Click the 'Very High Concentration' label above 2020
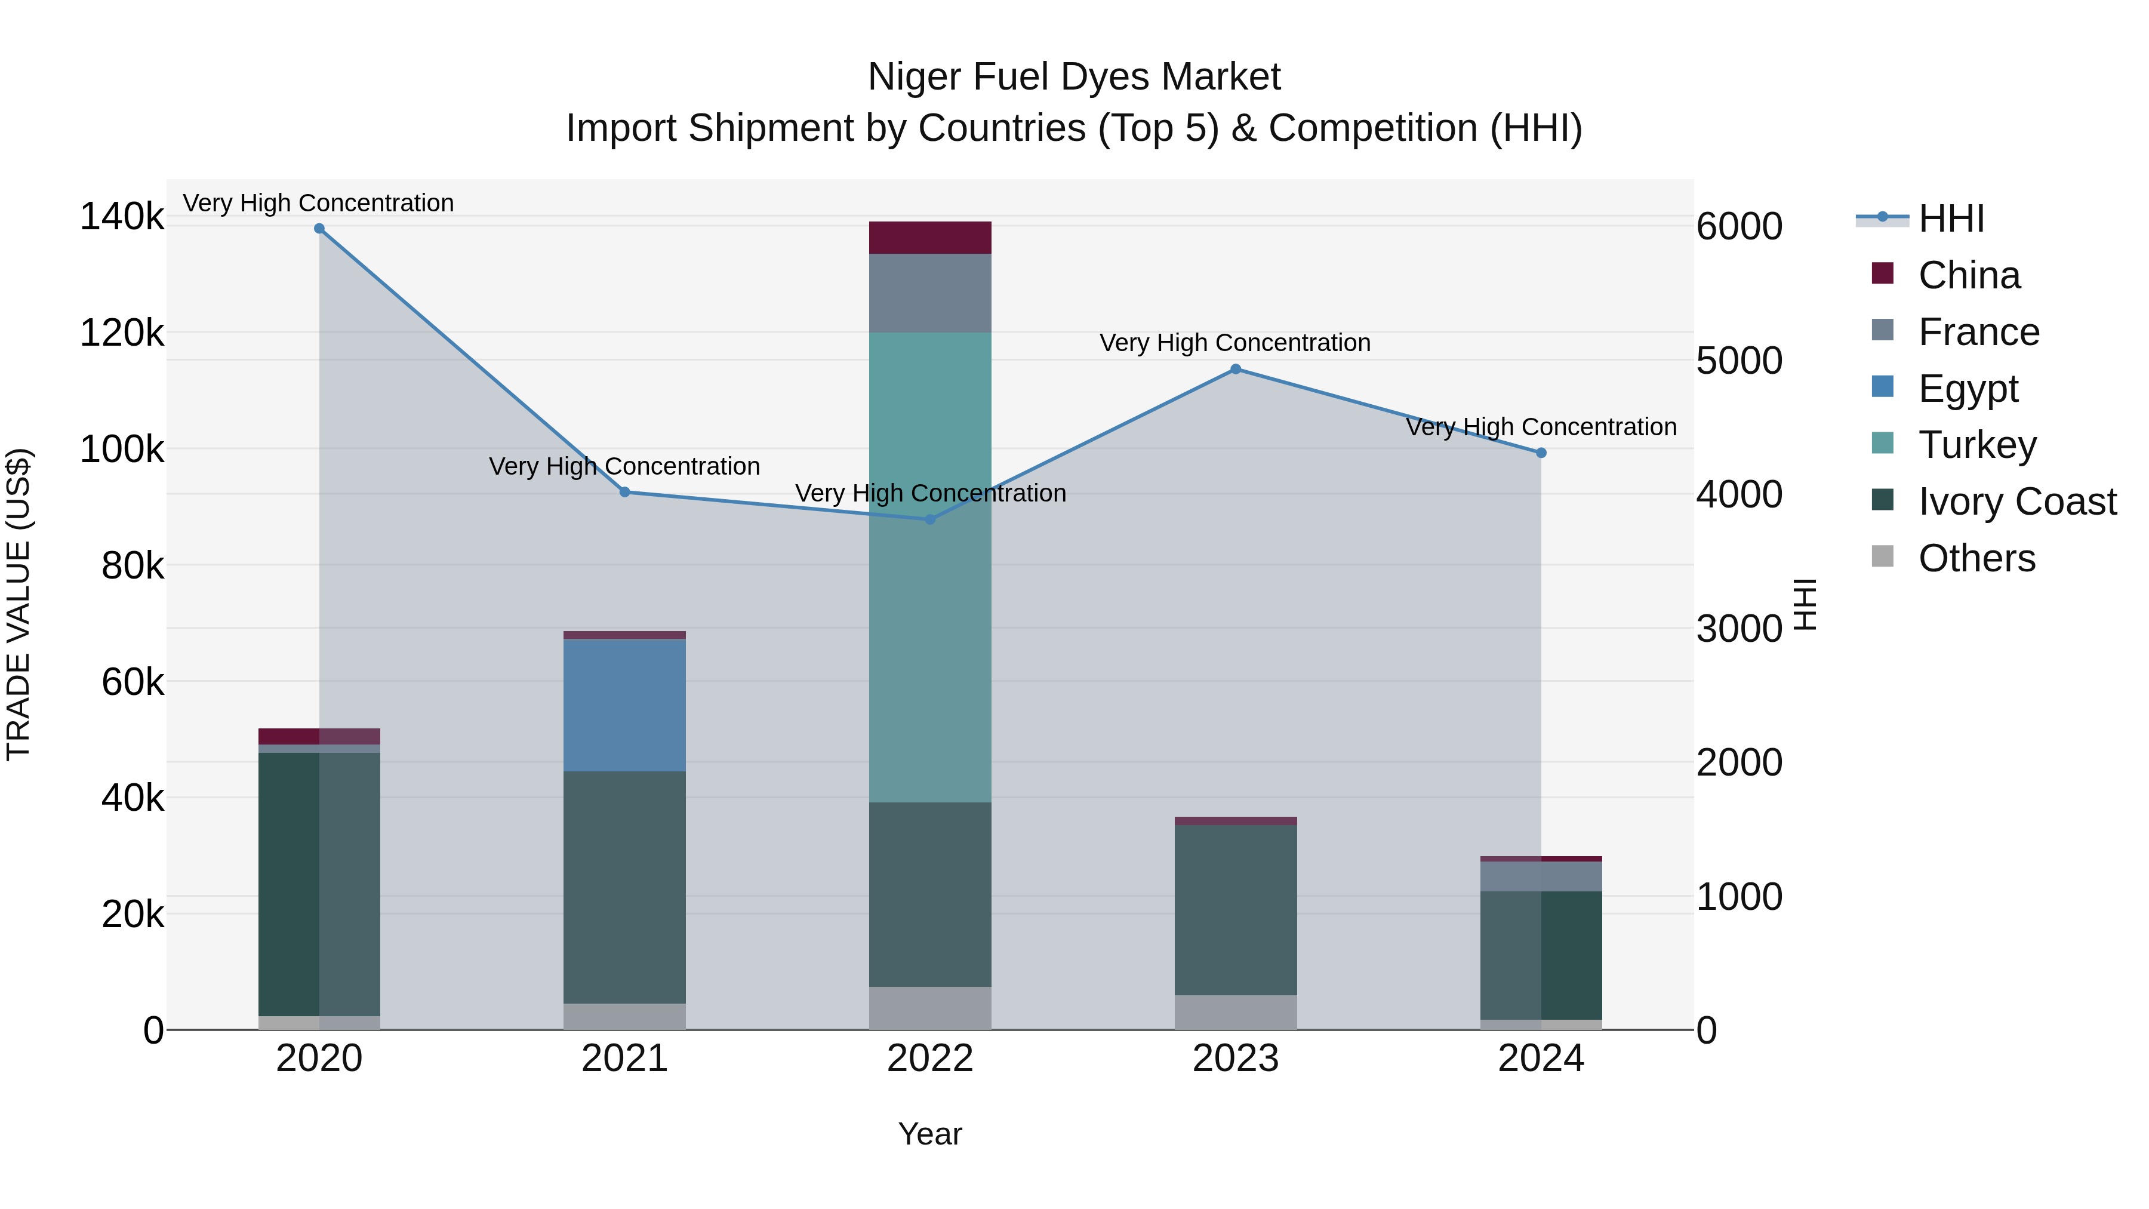The height and width of the screenshot is (1209, 2149). (319, 203)
